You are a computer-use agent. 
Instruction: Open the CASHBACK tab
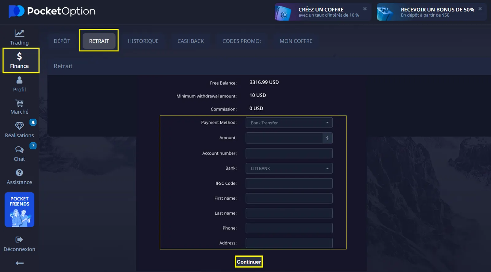(x=191, y=41)
